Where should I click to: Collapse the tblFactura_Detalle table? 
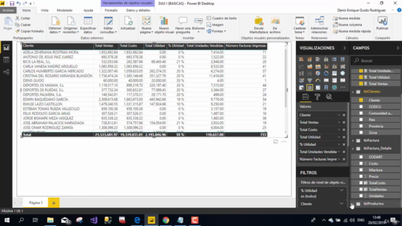pyautogui.click(x=353, y=148)
